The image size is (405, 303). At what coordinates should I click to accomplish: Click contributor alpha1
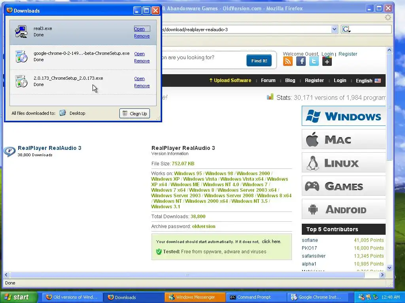[x=309, y=264]
